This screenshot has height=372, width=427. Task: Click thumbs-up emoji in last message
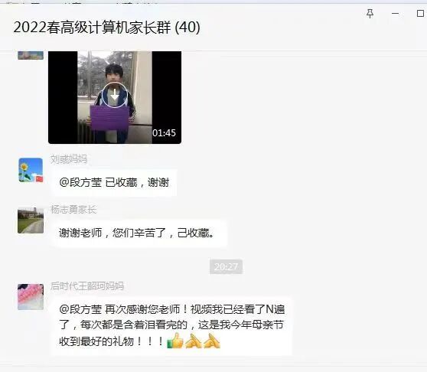(x=174, y=341)
